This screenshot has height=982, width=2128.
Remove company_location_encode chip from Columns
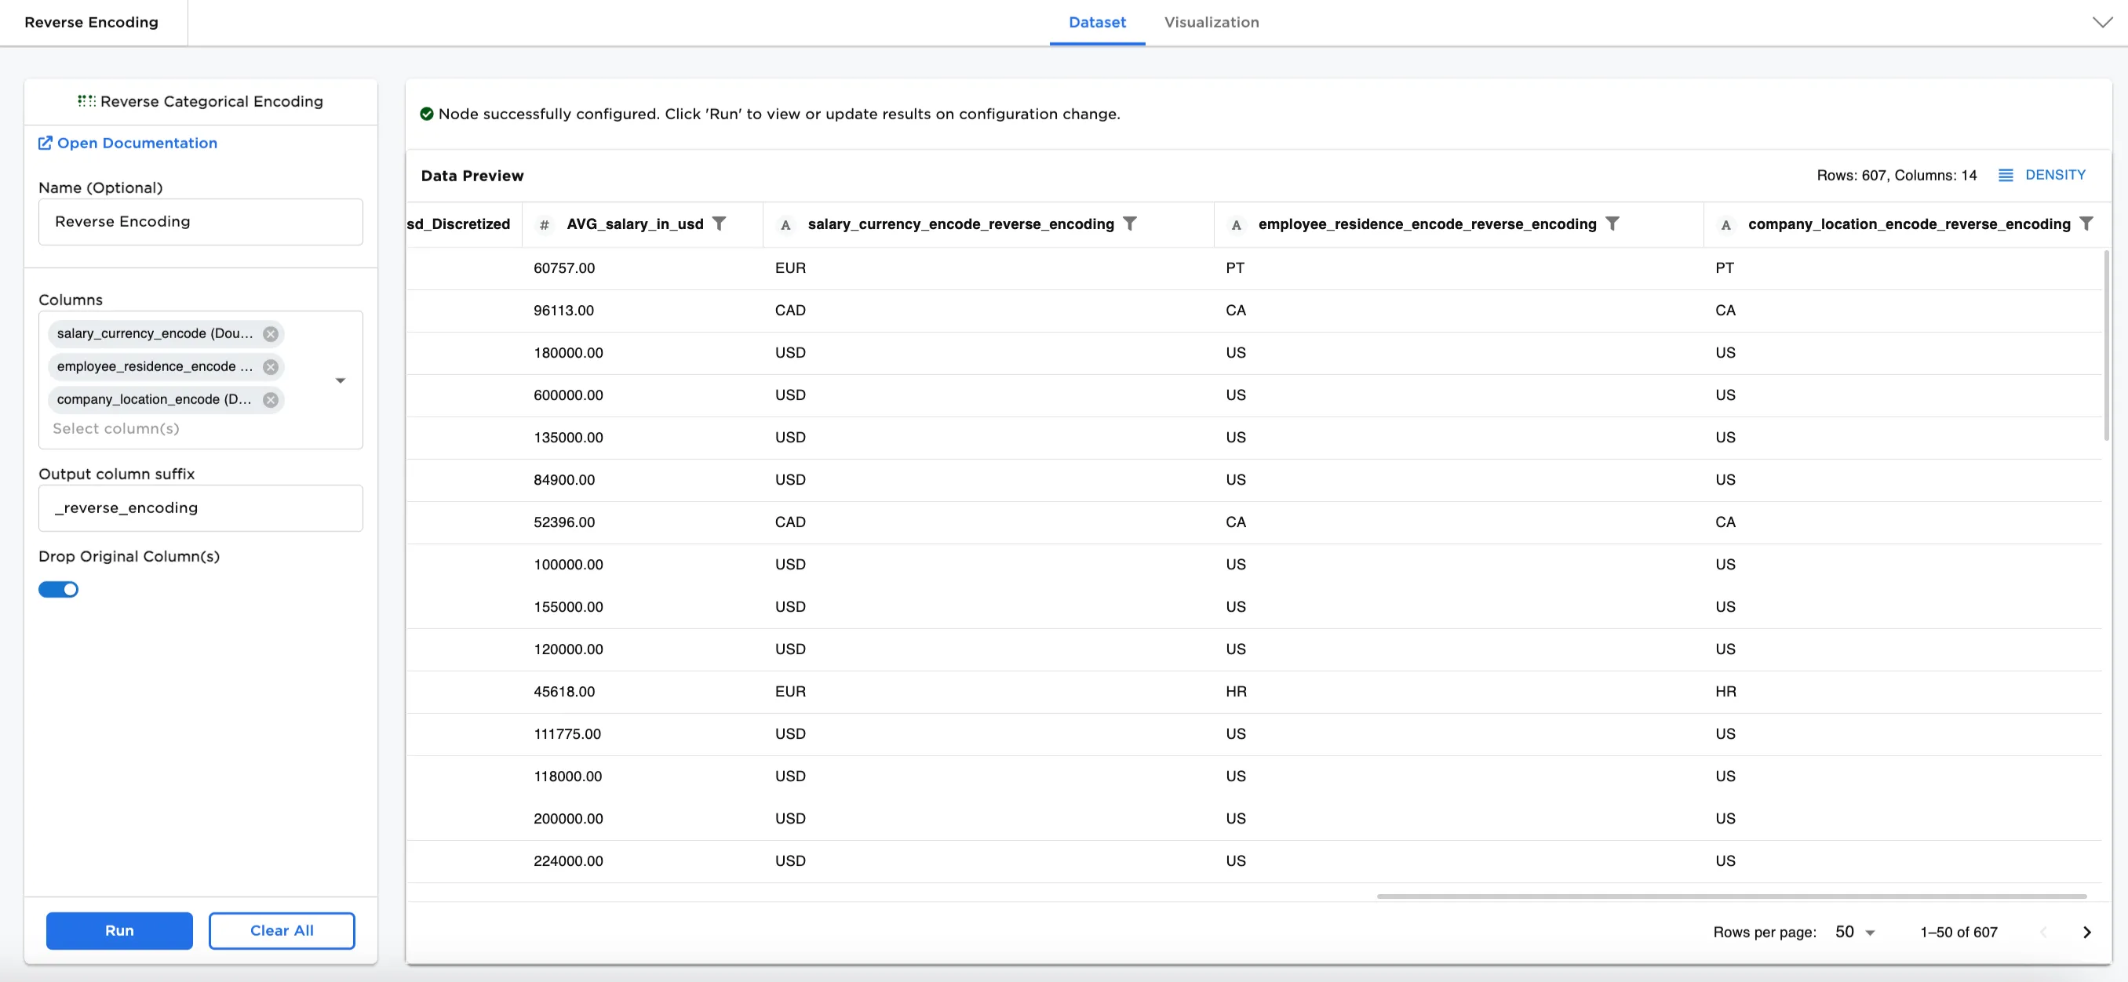(270, 400)
